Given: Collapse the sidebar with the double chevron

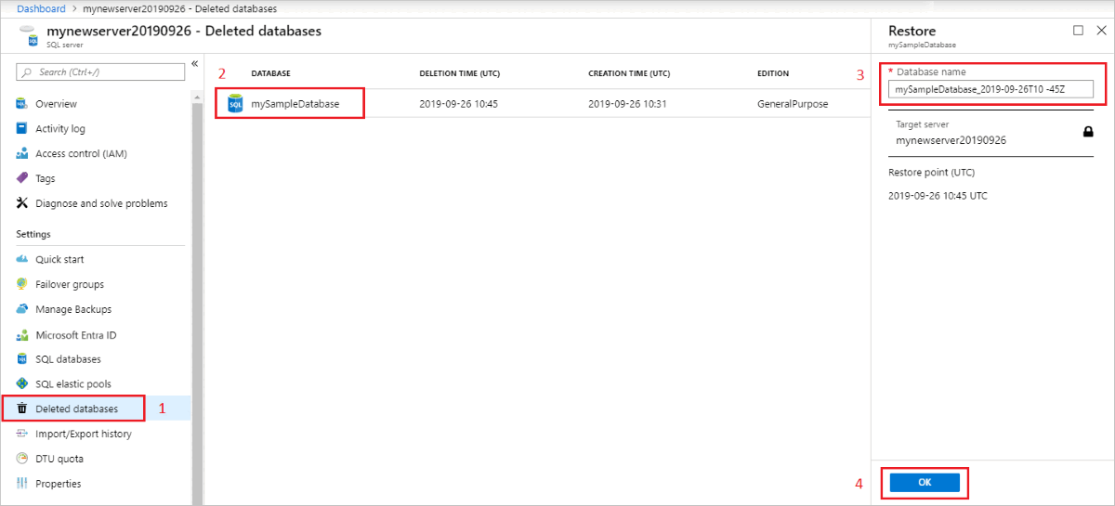Looking at the screenshot, I should pos(195,63).
